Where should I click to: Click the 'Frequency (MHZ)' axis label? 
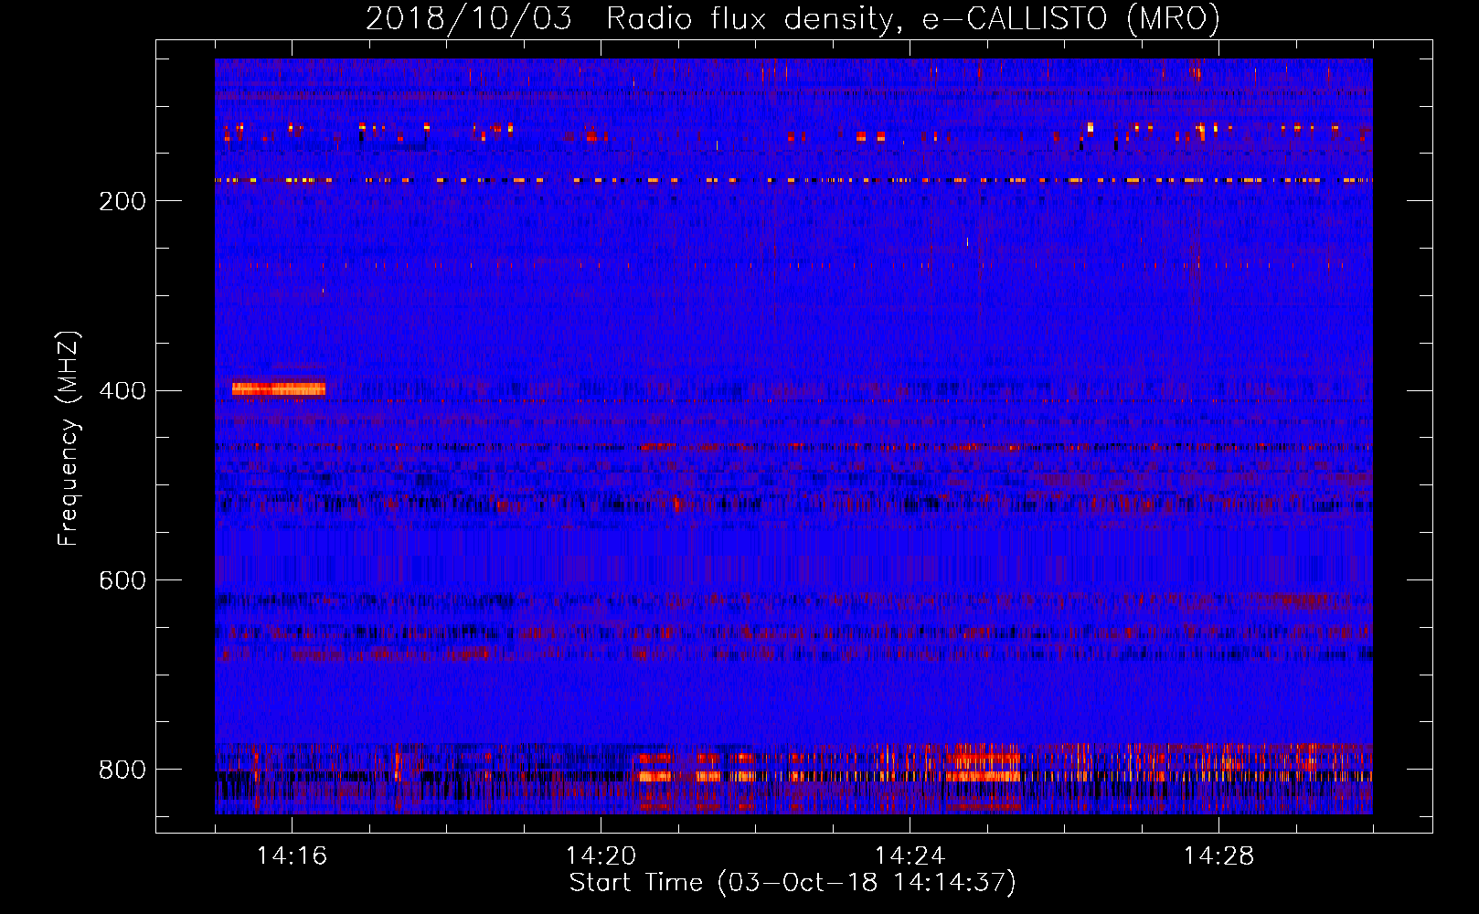click(x=69, y=438)
